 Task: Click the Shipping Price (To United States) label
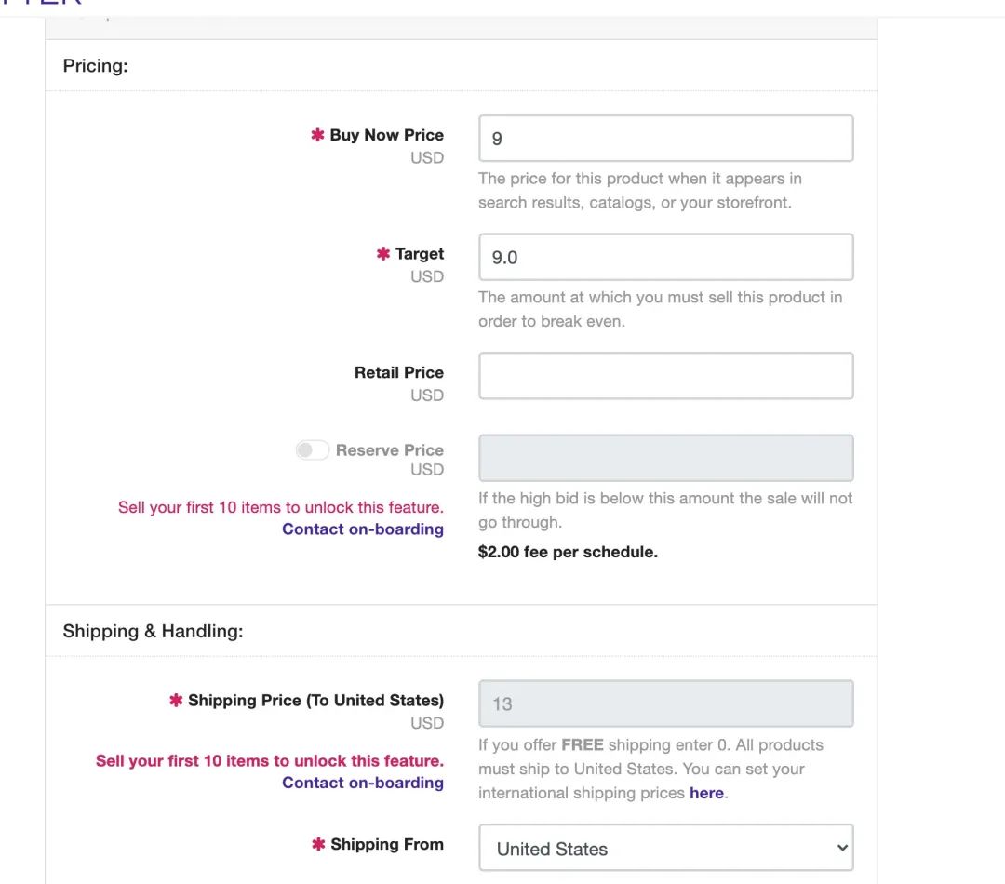coord(315,701)
